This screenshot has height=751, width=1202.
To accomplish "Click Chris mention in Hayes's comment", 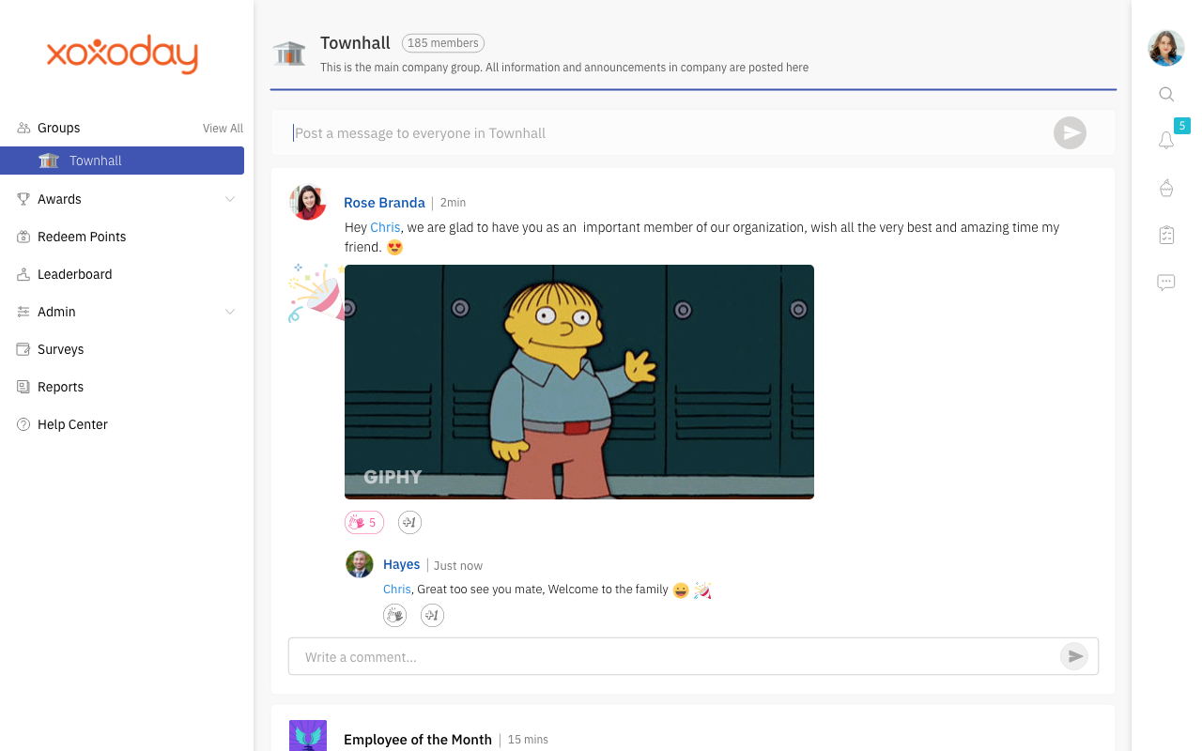I will (397, 590).
